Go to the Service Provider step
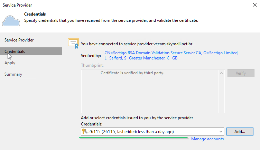Viewport: 260px width, 150px height. click(x=19, y=40)
